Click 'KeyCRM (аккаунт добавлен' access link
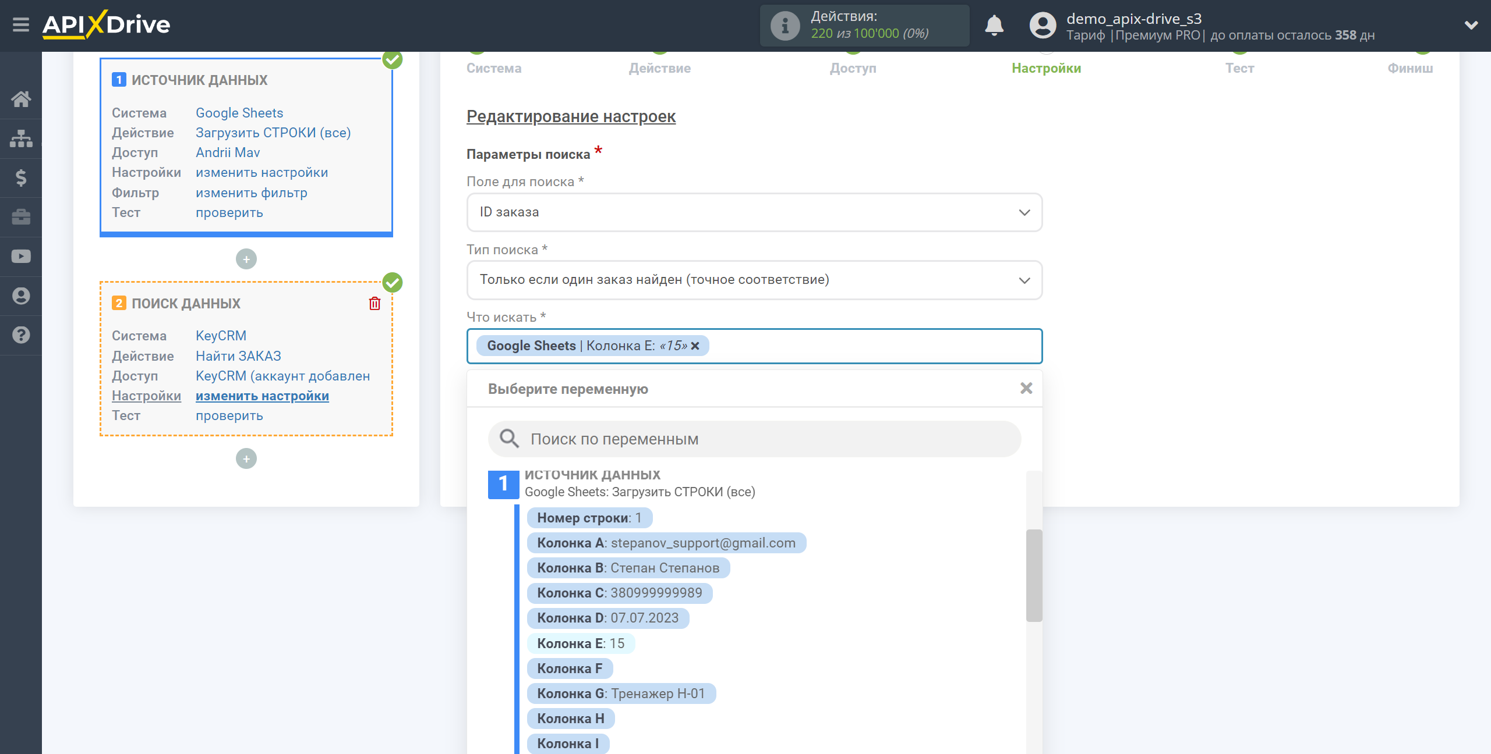The width and height of the screenshot is (1491, 754). (x=282, y=376)
